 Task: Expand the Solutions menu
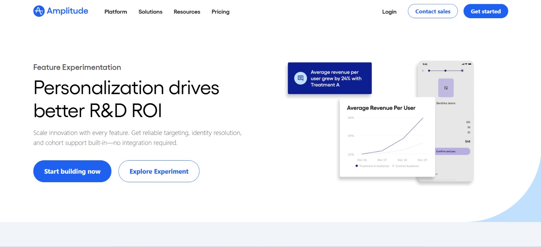point(150,12)
